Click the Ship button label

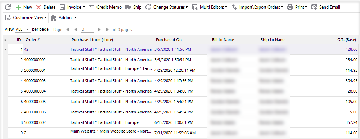point(137,7)
